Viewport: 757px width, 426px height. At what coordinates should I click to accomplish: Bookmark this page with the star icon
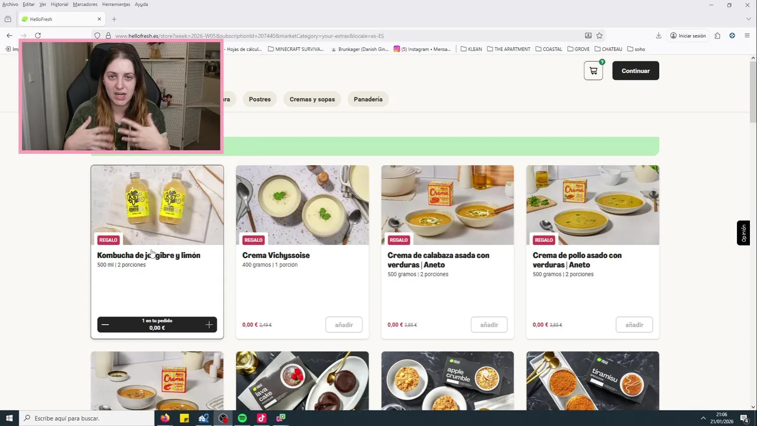click(599, 35)
